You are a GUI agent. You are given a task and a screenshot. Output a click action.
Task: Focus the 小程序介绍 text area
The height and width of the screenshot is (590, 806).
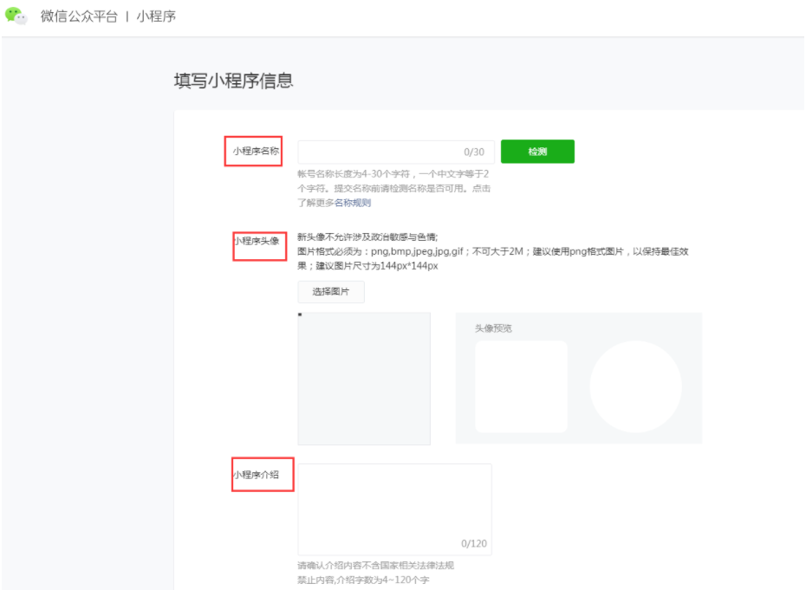click(395, 509)
